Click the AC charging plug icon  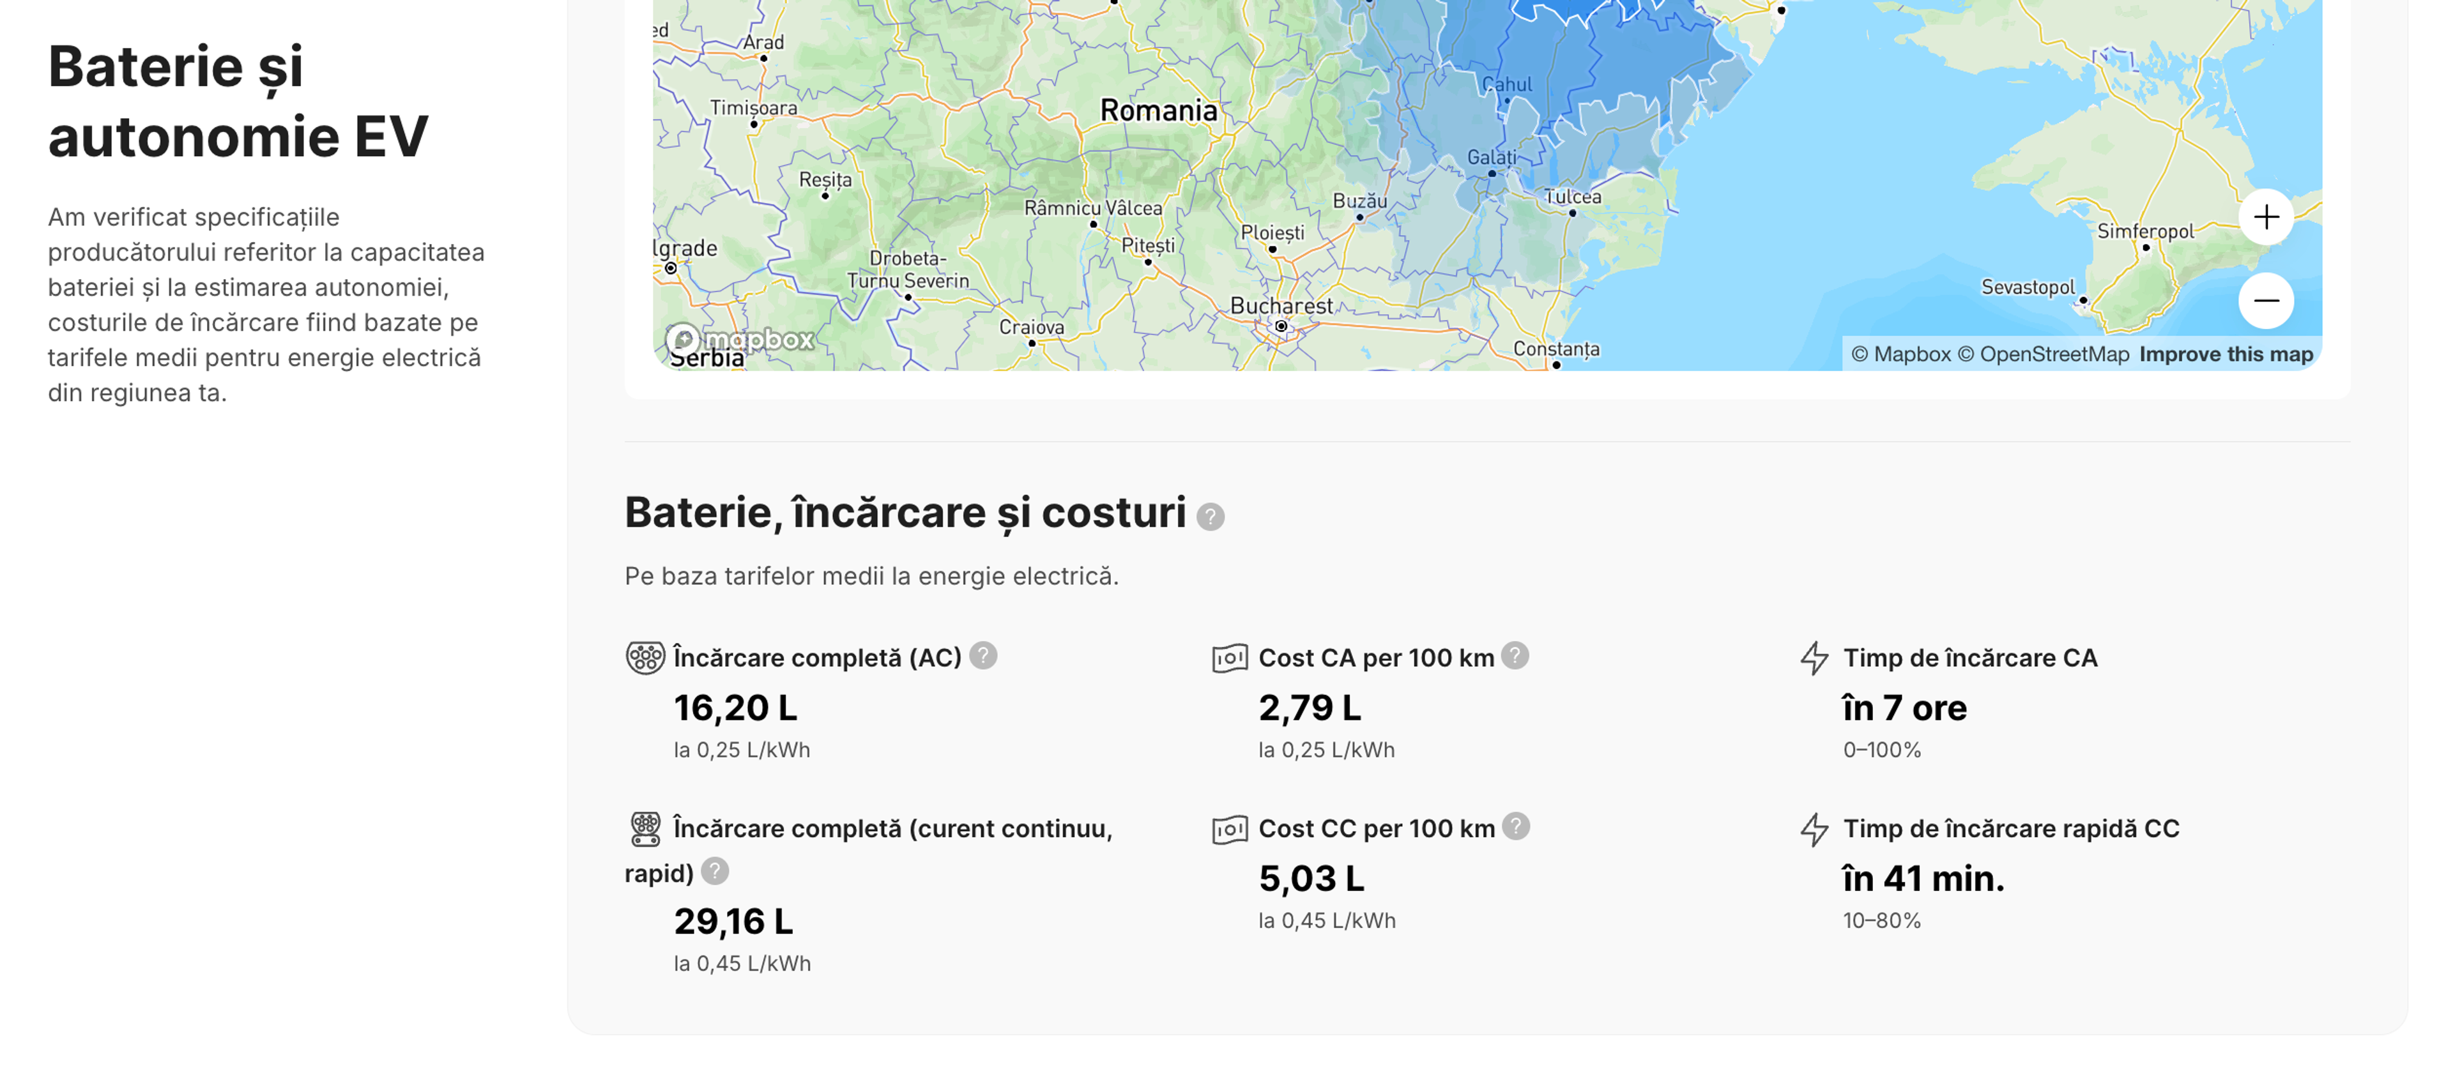[645, 658]
